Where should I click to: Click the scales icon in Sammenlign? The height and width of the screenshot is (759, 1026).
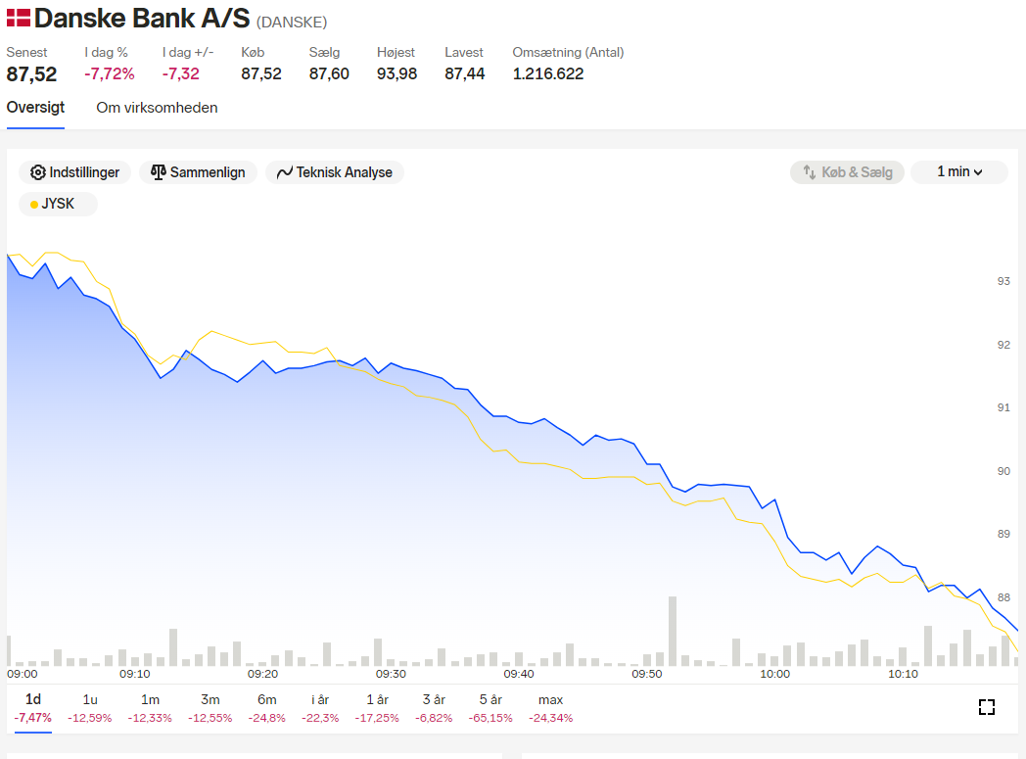click(159, 172)
